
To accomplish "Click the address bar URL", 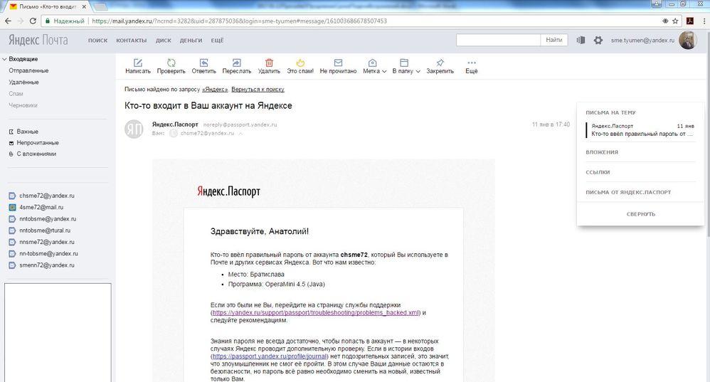I will 240,21.
